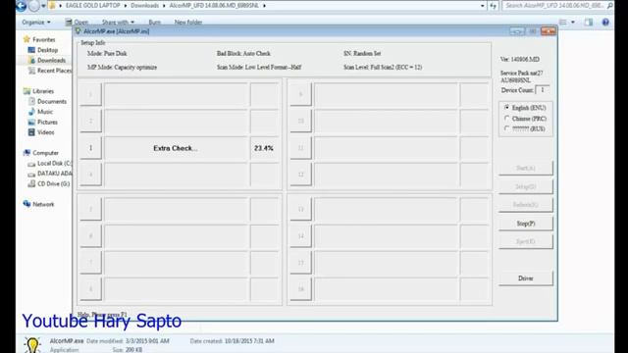This screenshot has width=628, height=353.
Task: Change view using the views icon
Action: point(562,22)
